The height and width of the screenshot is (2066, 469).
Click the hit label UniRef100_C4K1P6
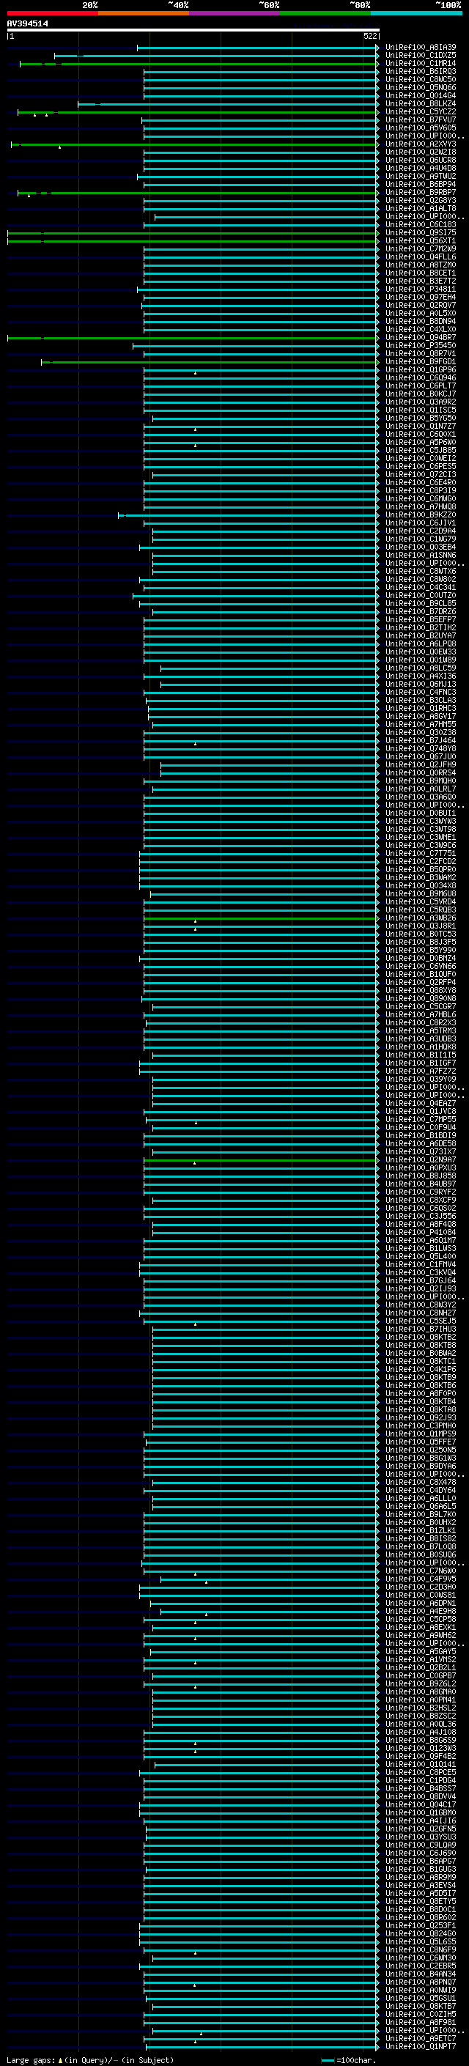(421, 1370)
